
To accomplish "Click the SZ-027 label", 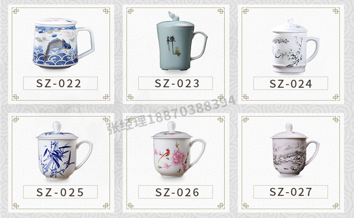I will click(x=291, y=192).
